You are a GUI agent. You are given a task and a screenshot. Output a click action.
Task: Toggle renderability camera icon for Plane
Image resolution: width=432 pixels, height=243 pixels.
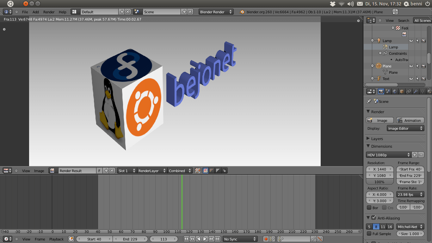pos(424,66)
